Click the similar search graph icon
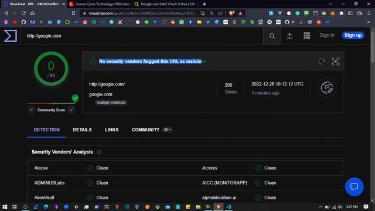Image resolution: width=375 pixels, height=211 pixels. 336,62
